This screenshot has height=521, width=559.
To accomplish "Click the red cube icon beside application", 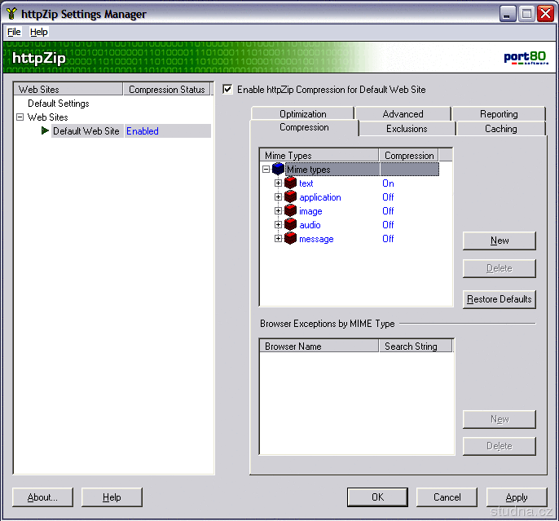I will click(290, 197).
